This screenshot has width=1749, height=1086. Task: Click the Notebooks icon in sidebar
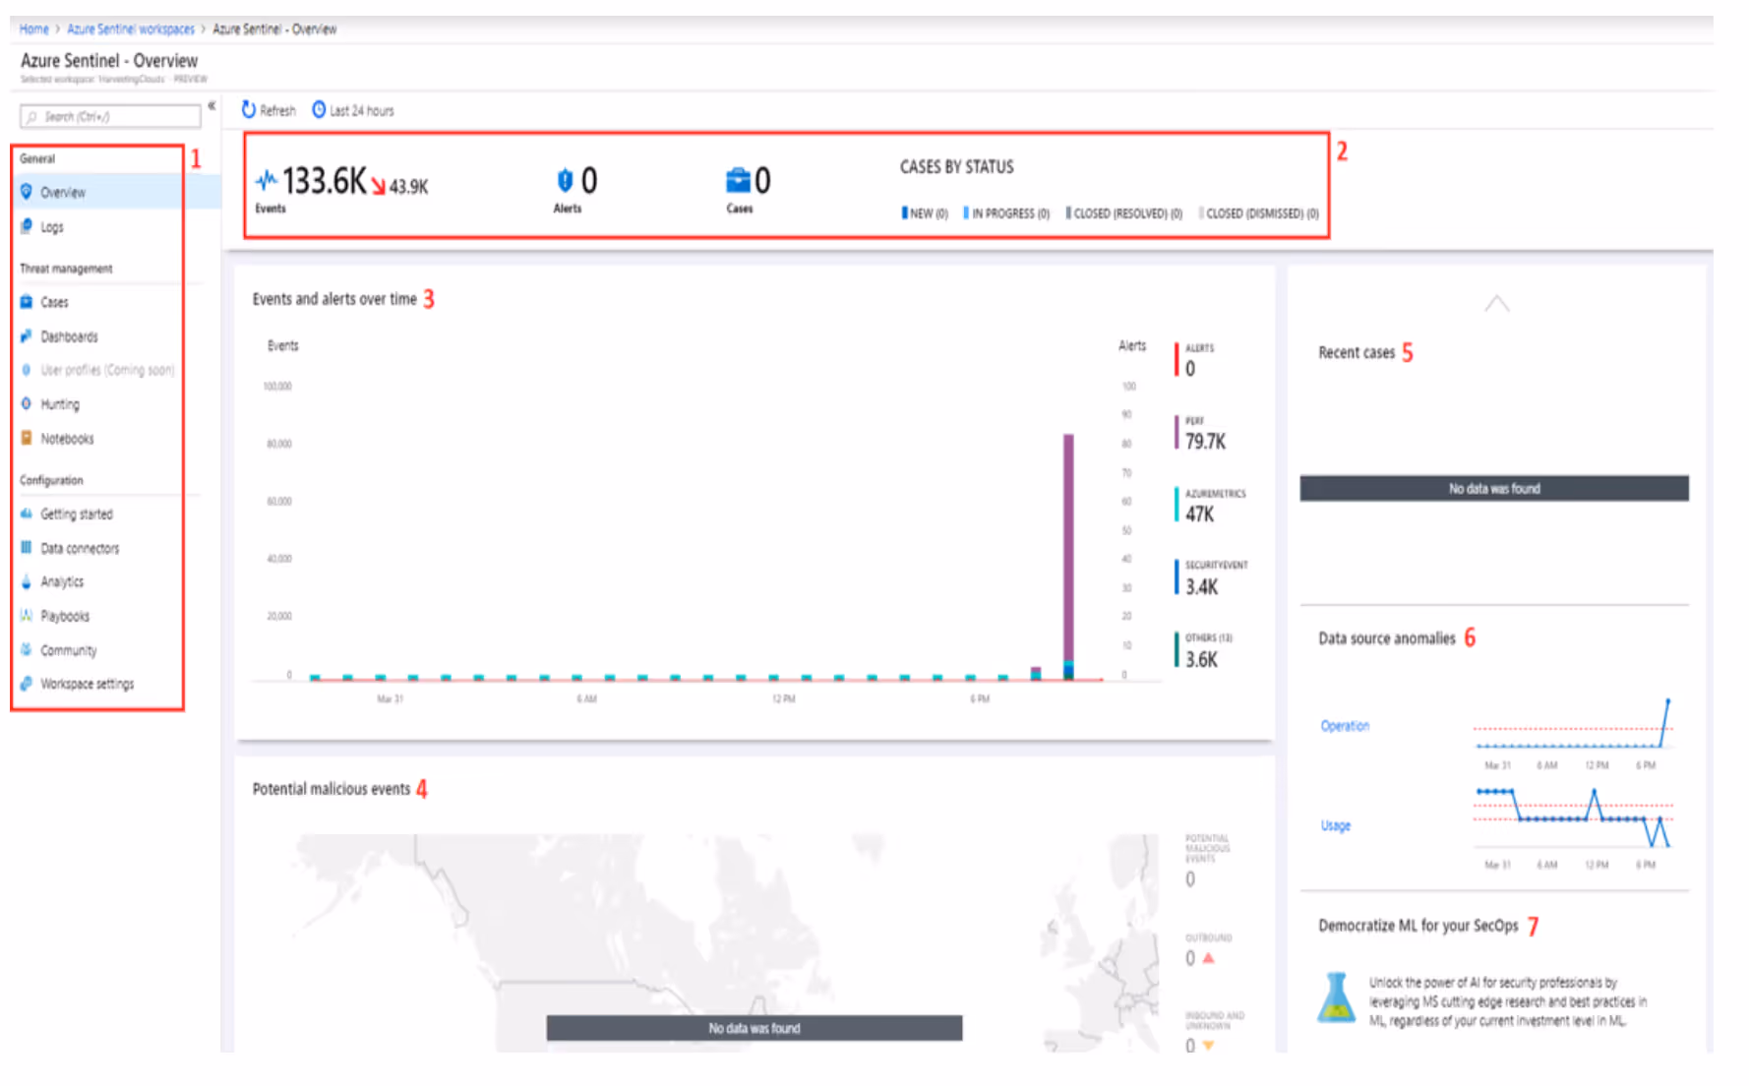[x=27, y=439]
